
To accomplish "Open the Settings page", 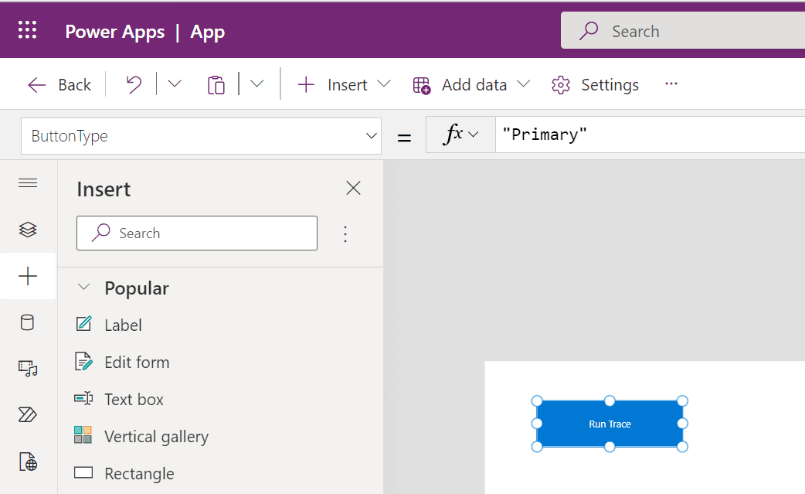I will [595, 84].
